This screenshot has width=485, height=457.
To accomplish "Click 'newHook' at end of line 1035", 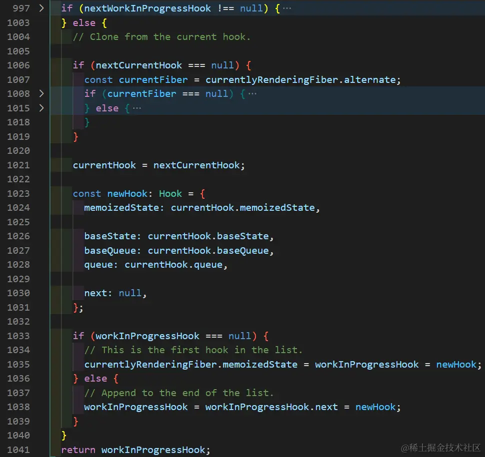I will [x=456, y=364].
